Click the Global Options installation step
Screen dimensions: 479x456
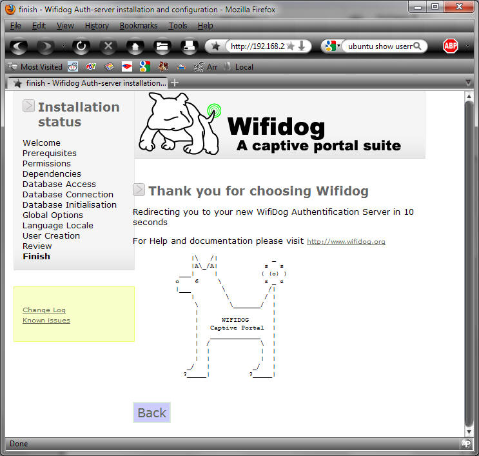[53, 215]
